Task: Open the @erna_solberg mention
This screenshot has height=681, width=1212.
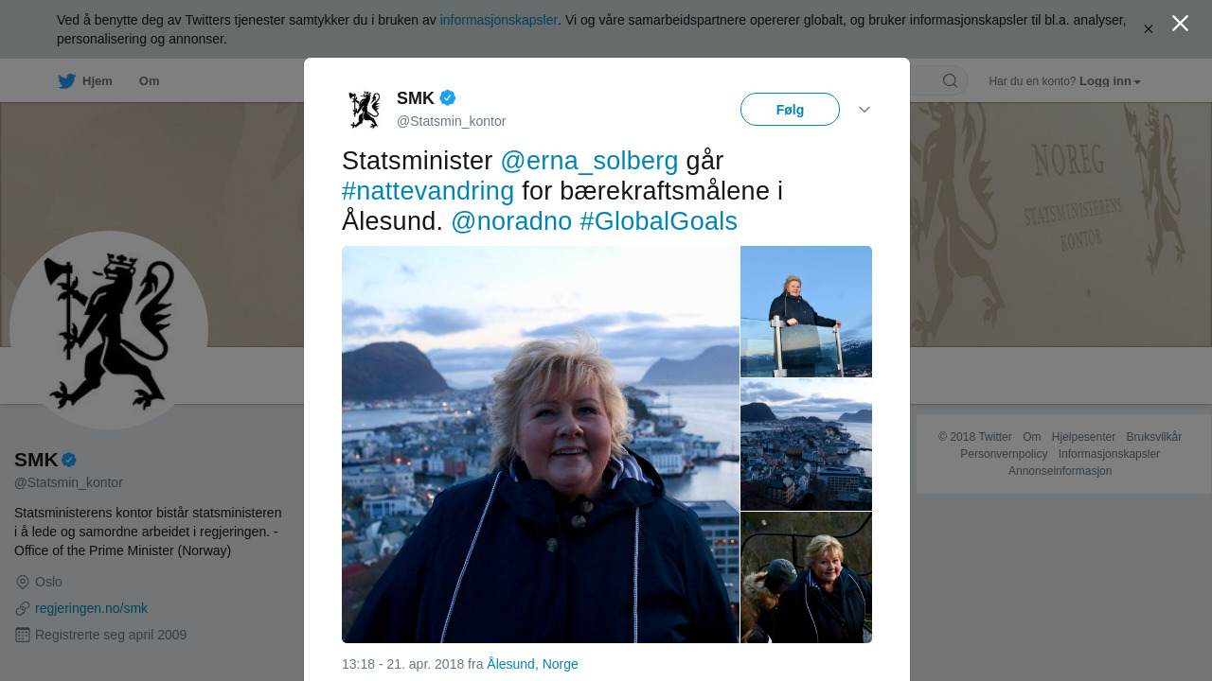Action: (x=589, y=161)
